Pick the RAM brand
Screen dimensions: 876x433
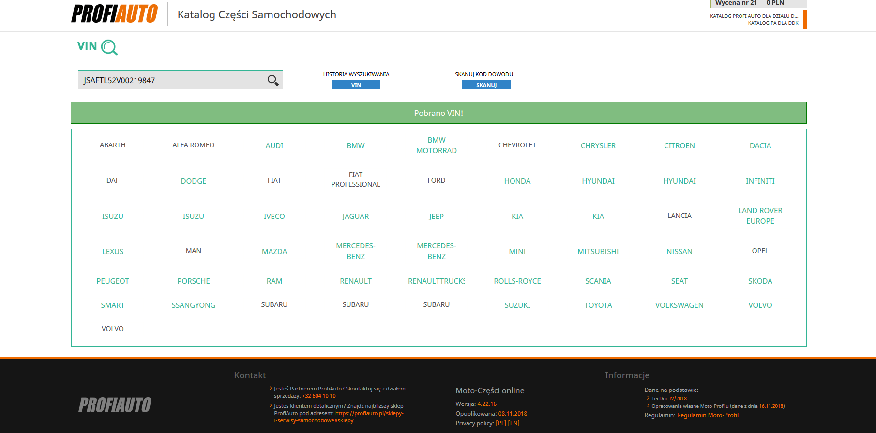click(274, 281)
